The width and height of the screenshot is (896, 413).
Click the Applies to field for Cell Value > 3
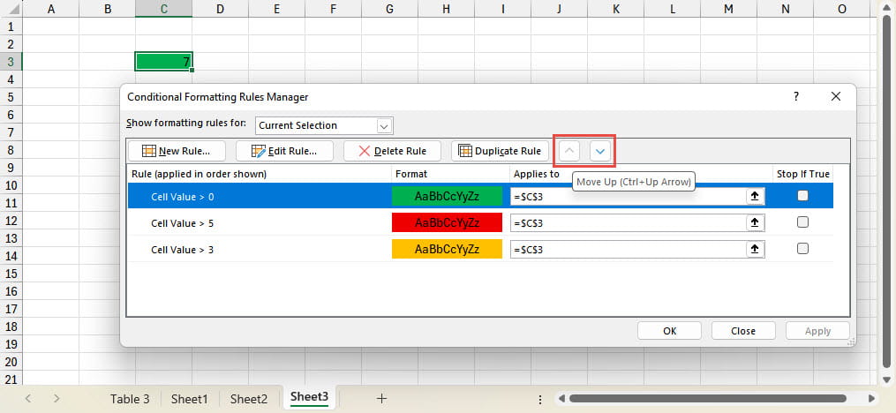(x=627, y=250)
